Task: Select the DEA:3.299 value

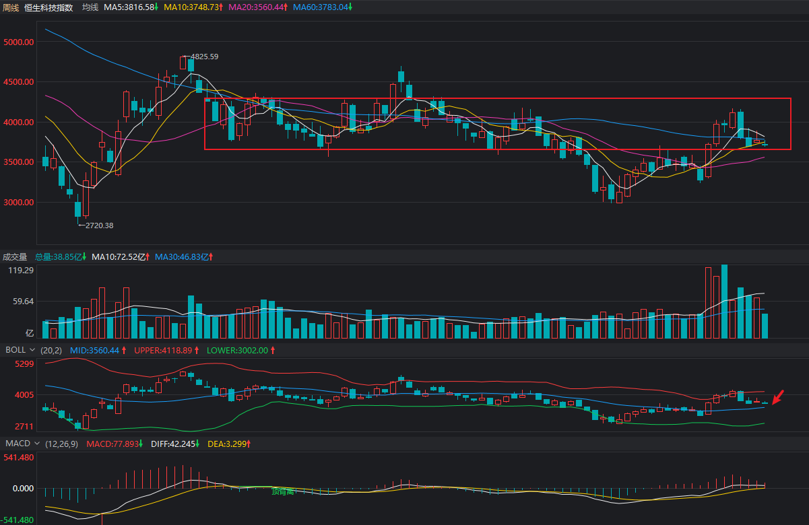Action: click(229, 444)
